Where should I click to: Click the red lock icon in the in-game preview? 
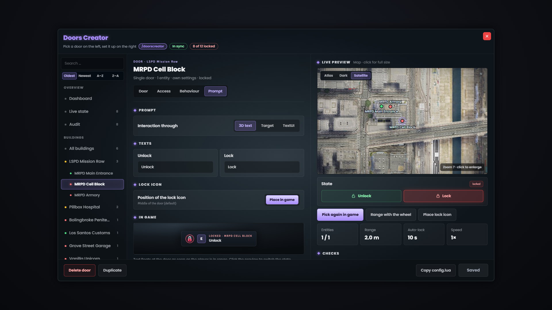click(x=189, y=239)
